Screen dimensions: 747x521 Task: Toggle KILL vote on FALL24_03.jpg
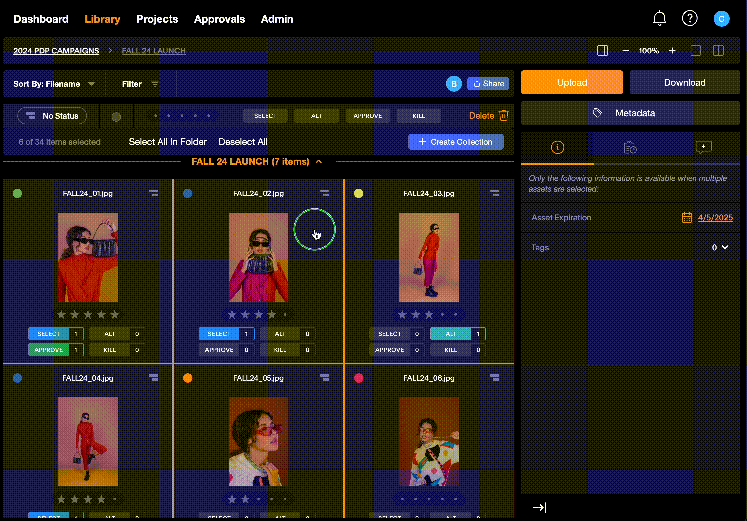458,350
